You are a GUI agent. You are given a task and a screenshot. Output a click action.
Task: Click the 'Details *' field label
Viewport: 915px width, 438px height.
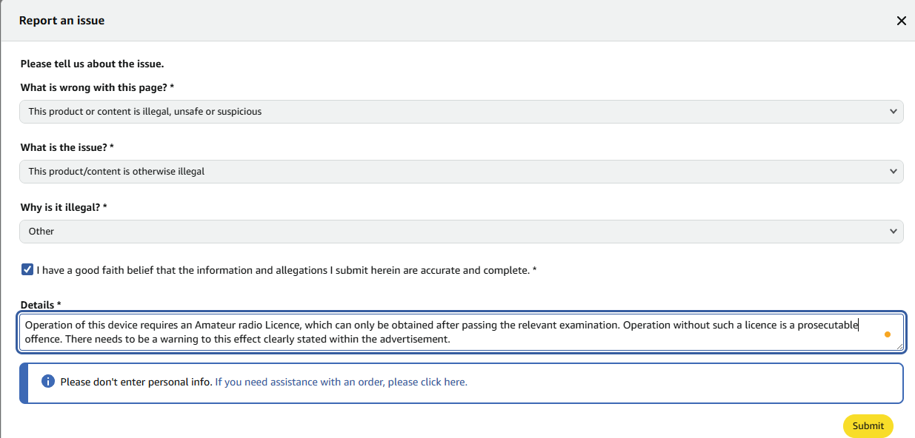[x=41, y=305]
